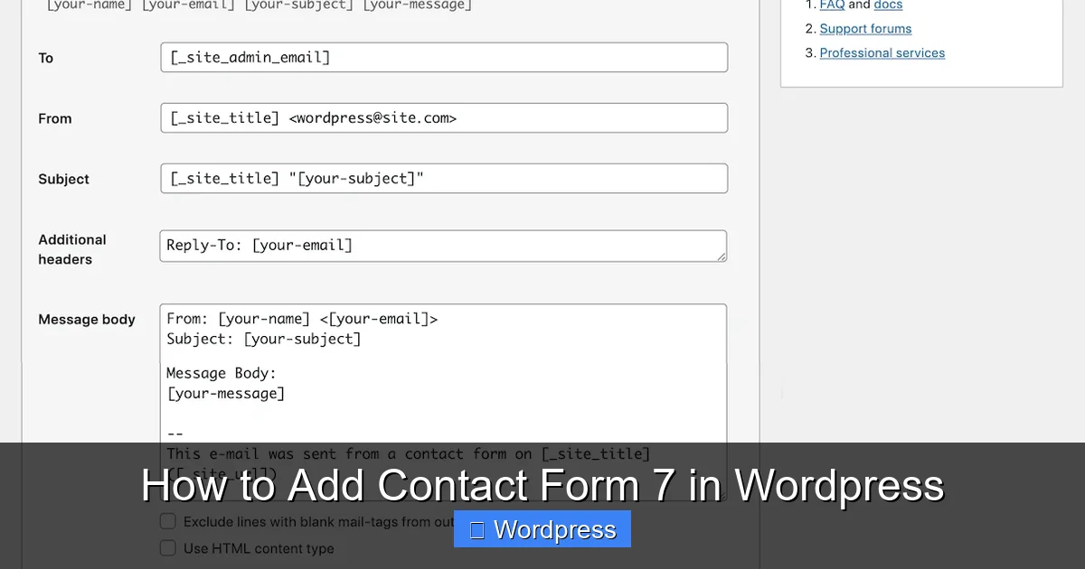
Task: Open the docs link
Action: point(887,5)
